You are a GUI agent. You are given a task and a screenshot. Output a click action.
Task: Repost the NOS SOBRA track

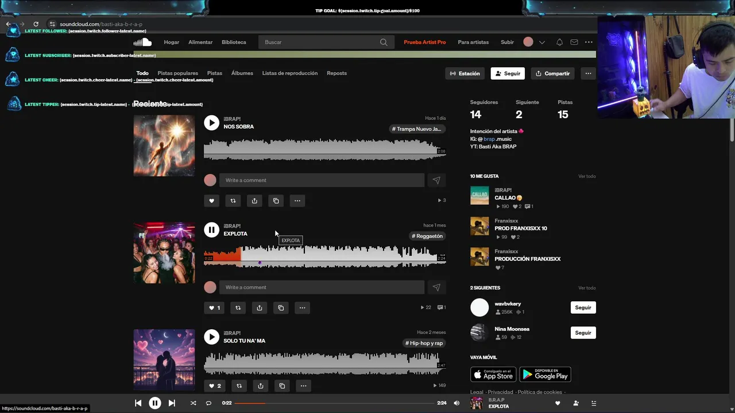(233, 201)
